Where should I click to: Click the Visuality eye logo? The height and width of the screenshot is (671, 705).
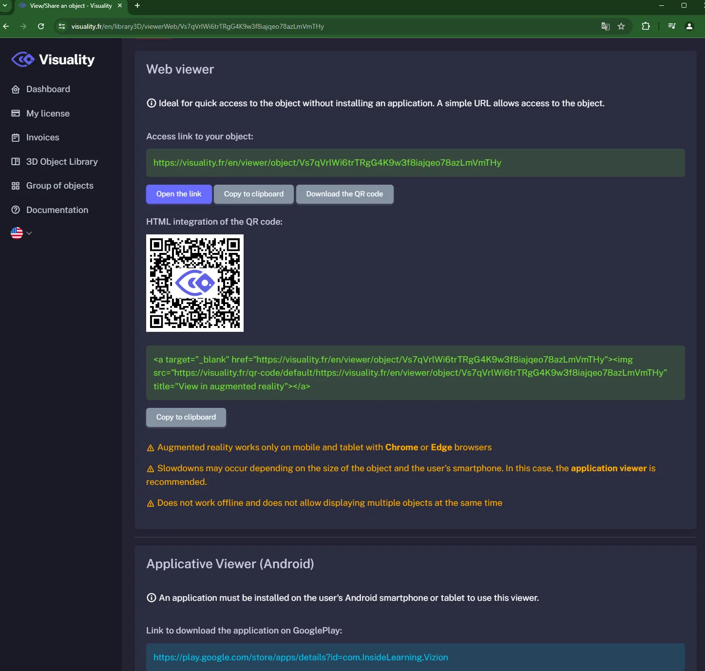[x=22, y=59]
